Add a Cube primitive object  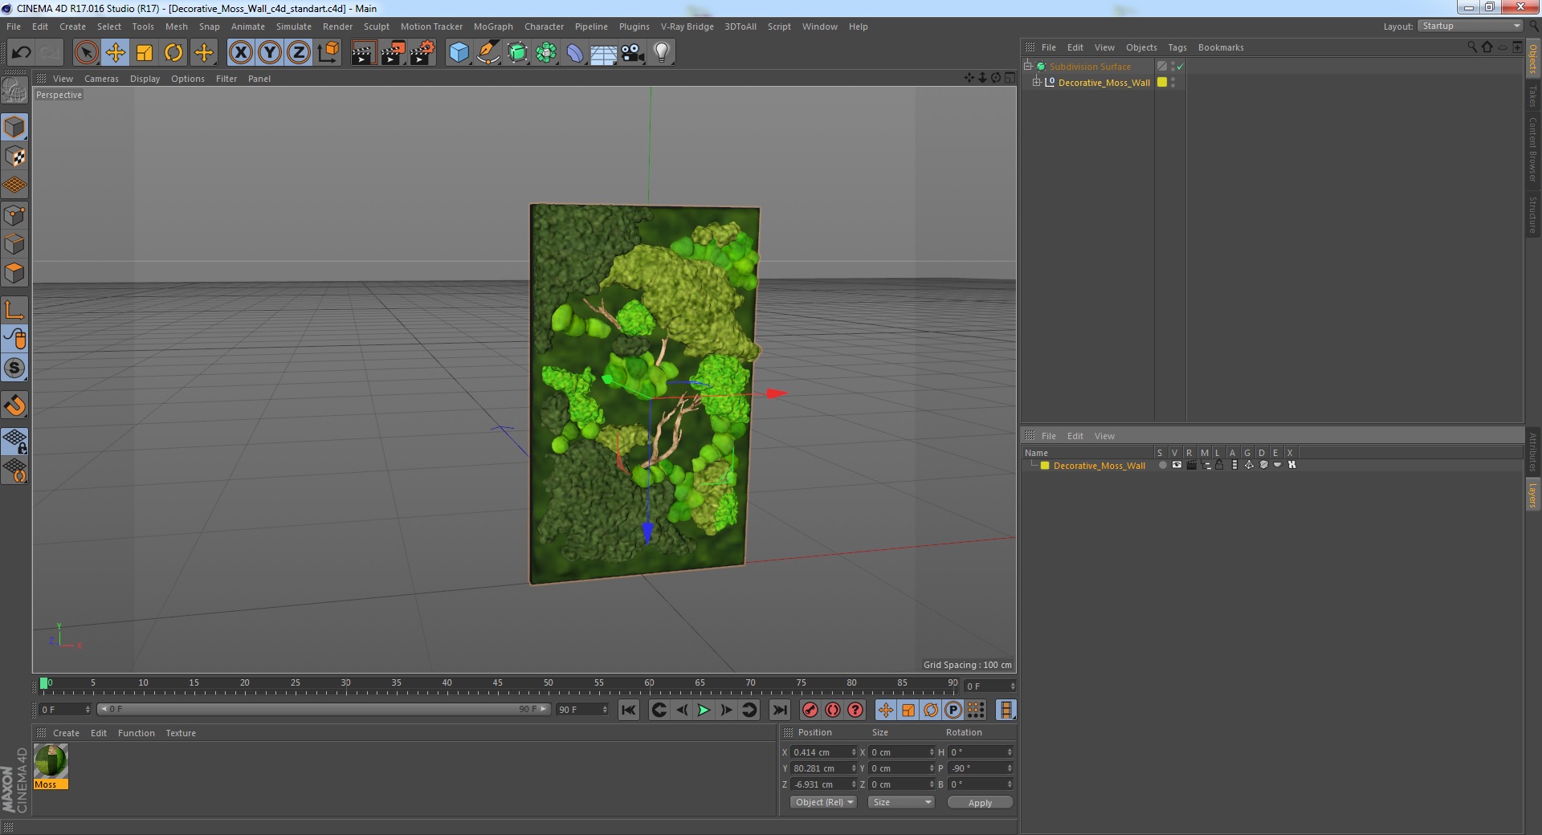coord(459,53)
